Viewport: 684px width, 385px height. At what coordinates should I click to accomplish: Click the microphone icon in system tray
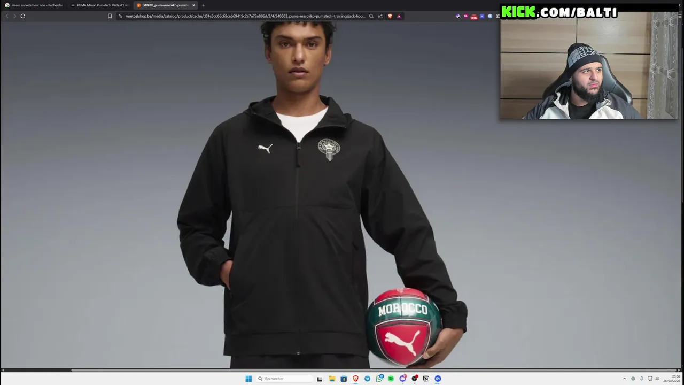[x=641, y=379]
